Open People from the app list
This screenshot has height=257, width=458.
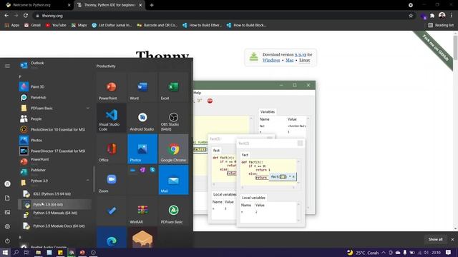(54, 119)
